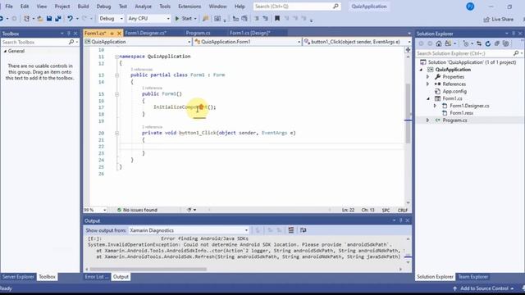The image size is (525, 295).
Task: Click the code editor vertical scrollbar
Action: pos(408,114)
